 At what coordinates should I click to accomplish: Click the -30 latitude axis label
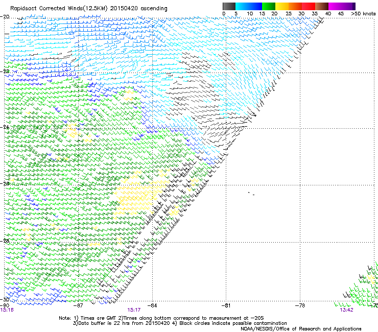tap(5, 299)
